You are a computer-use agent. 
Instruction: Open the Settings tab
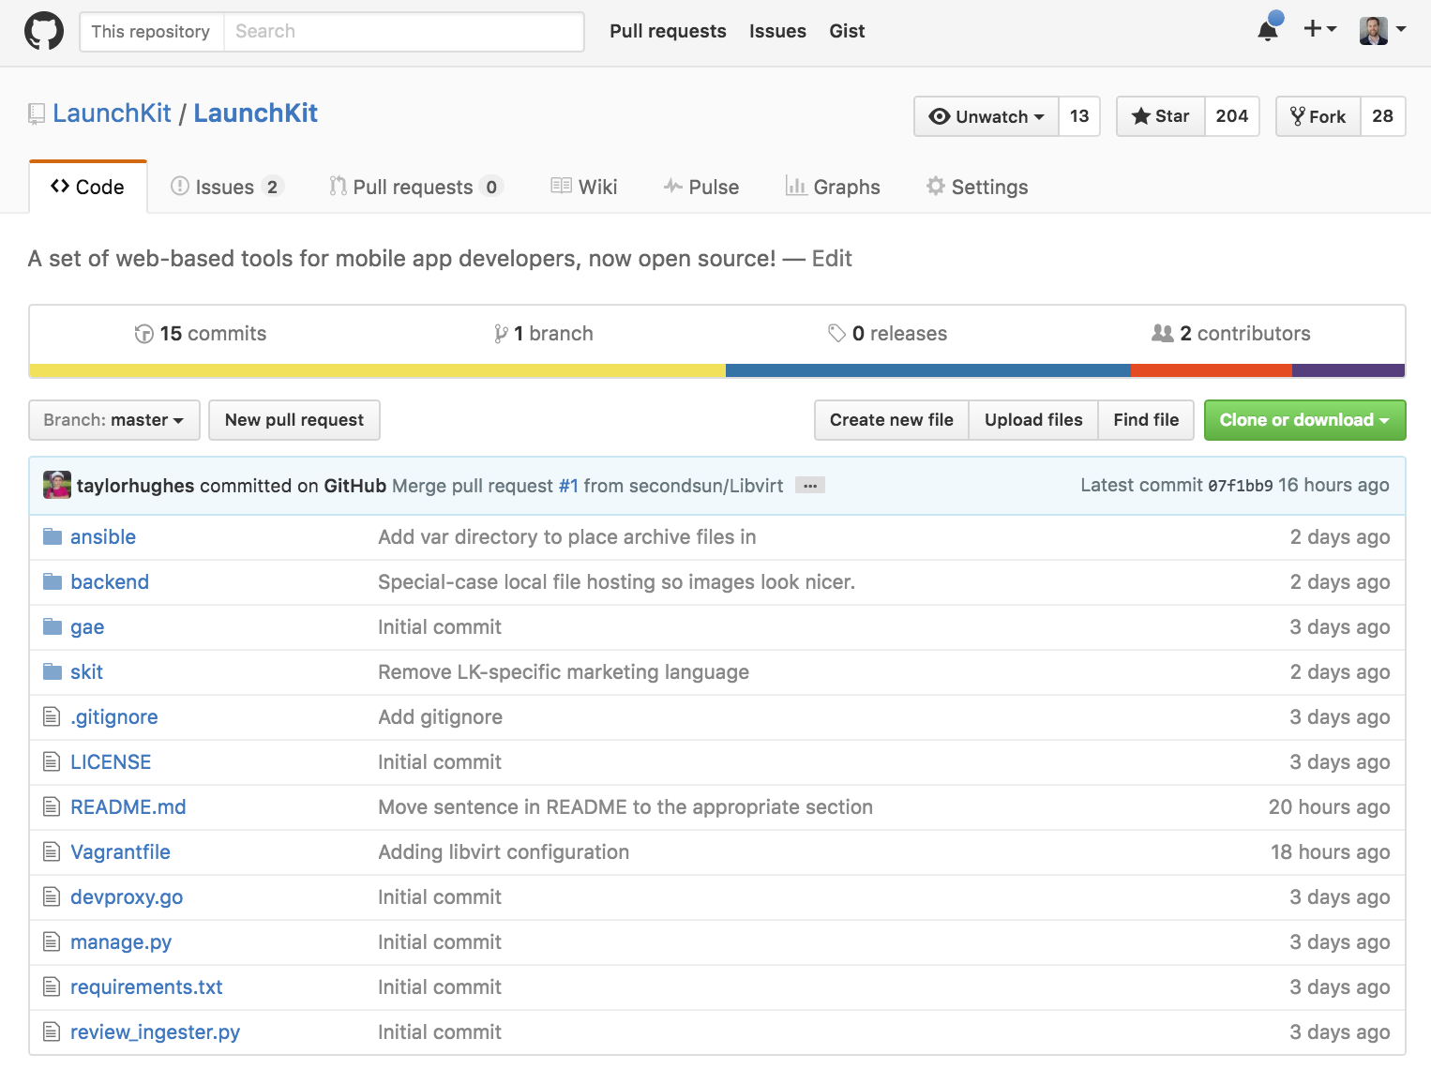[x=977, y=187]
